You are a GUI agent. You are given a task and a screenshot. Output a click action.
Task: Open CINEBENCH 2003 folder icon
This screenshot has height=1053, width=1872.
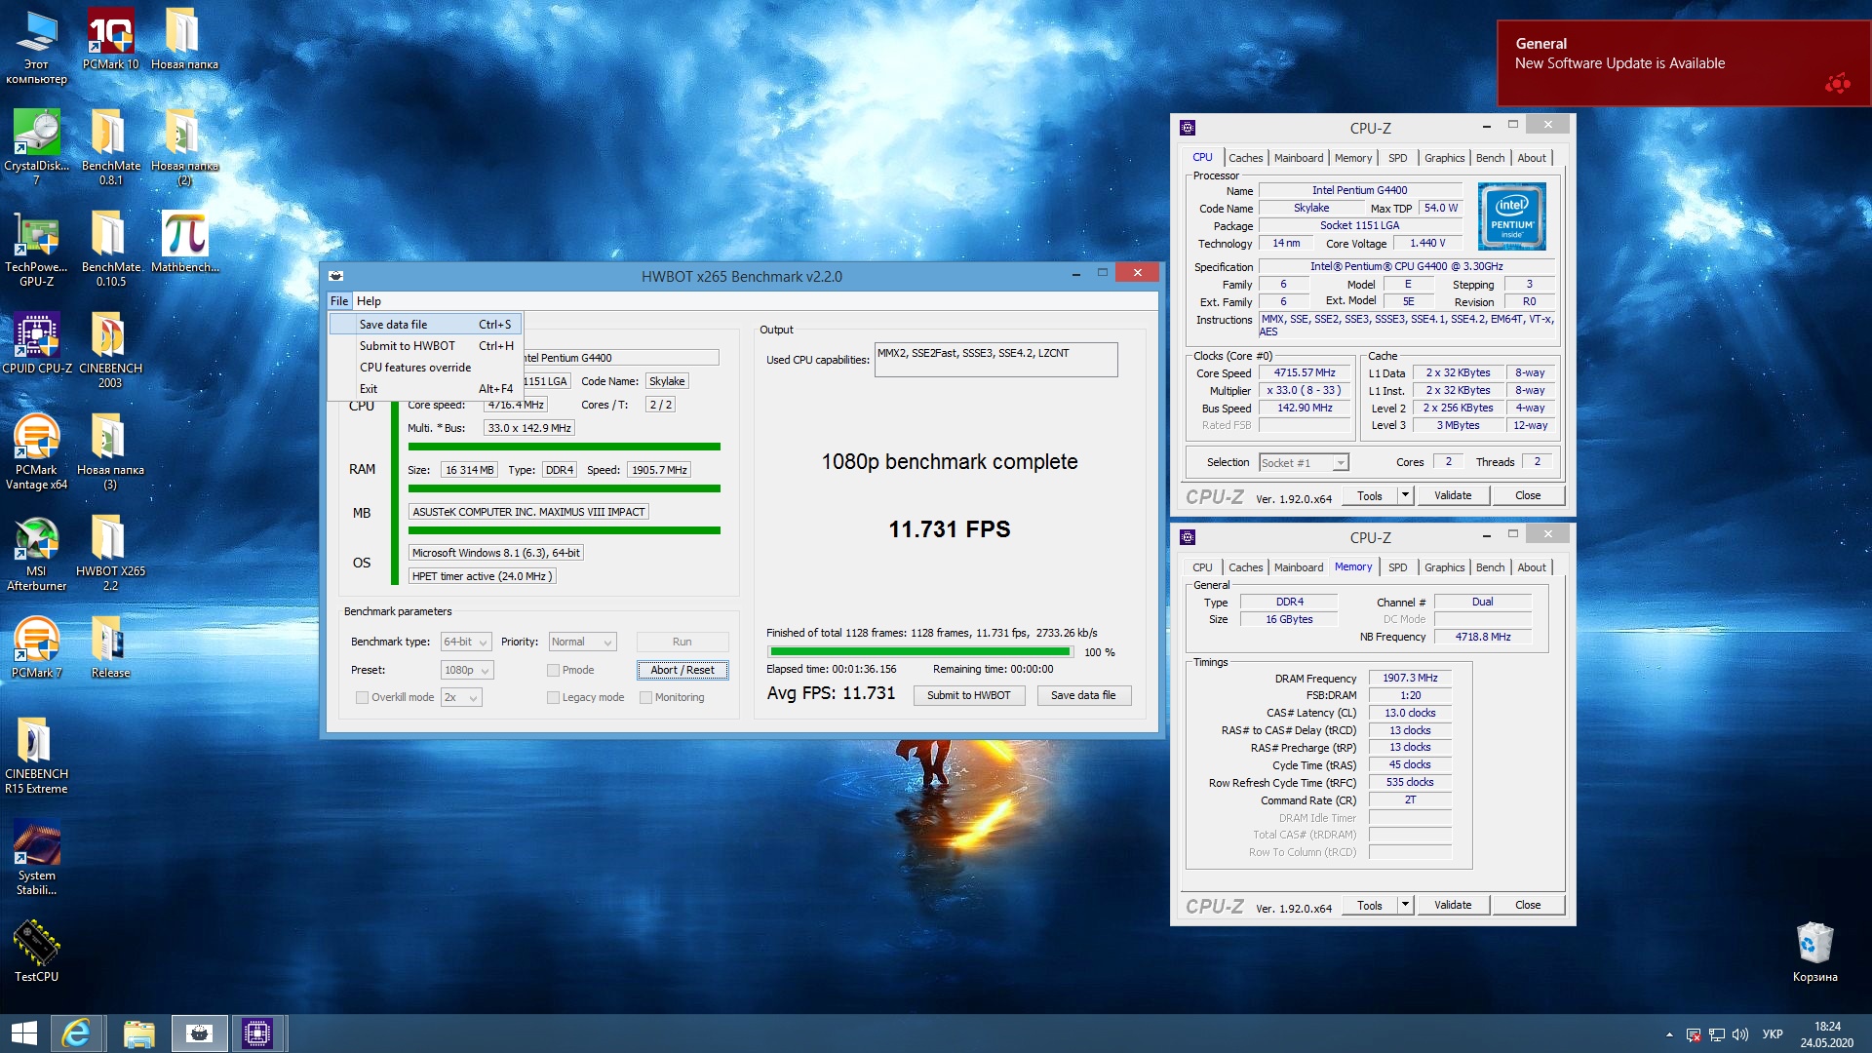click(110, 350)
